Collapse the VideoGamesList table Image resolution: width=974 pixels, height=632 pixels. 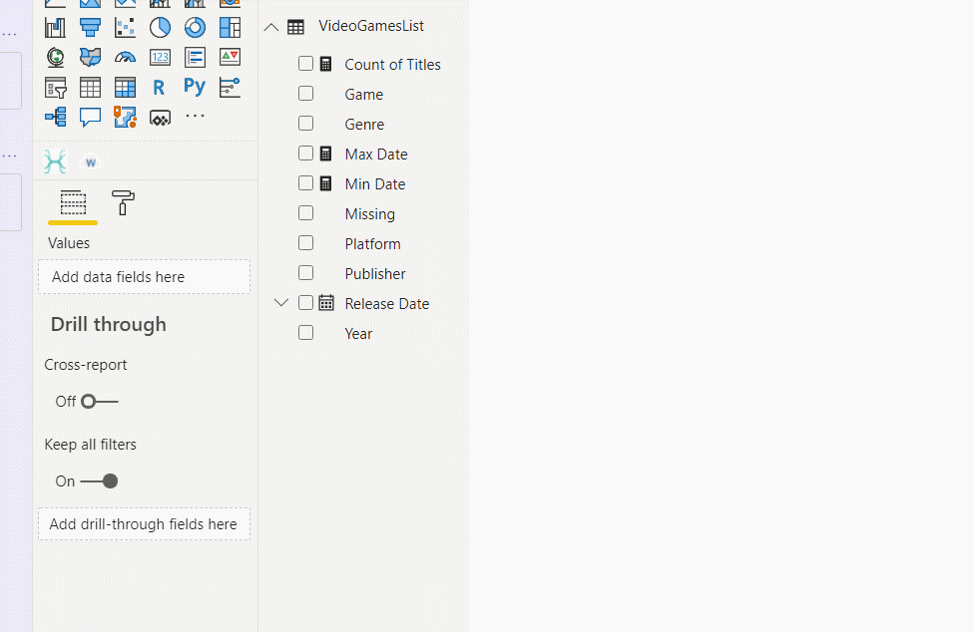click(x=270, y=27)
